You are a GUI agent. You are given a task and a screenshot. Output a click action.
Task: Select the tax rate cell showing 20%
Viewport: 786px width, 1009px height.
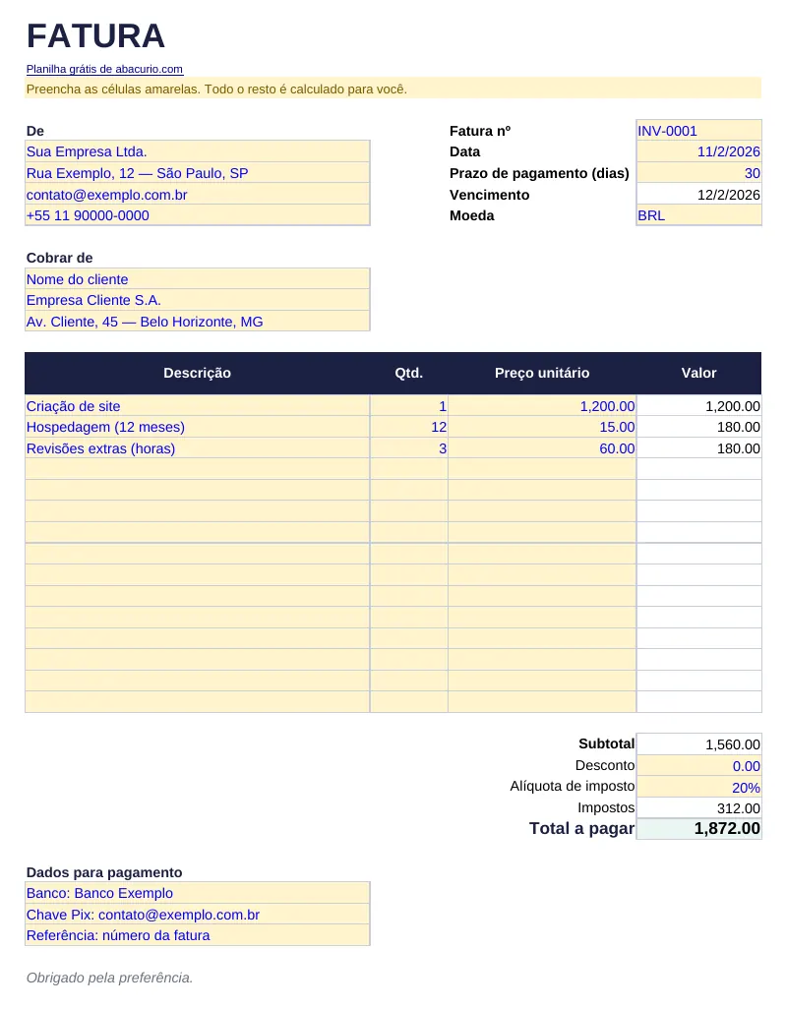(699, 787)
